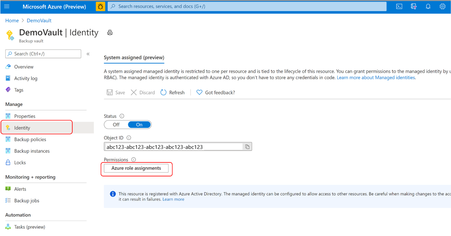The image size is (451, 236).
Task: Select the System assigned (preview) tab
Action: tap(134, 58)
